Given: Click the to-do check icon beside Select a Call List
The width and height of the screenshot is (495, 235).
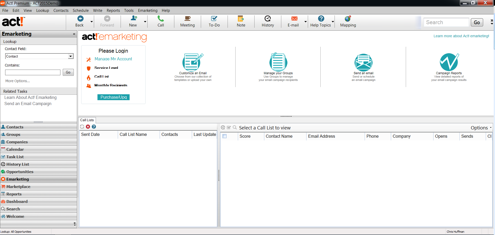Looking at the screenshot, I should click(229, 127).
